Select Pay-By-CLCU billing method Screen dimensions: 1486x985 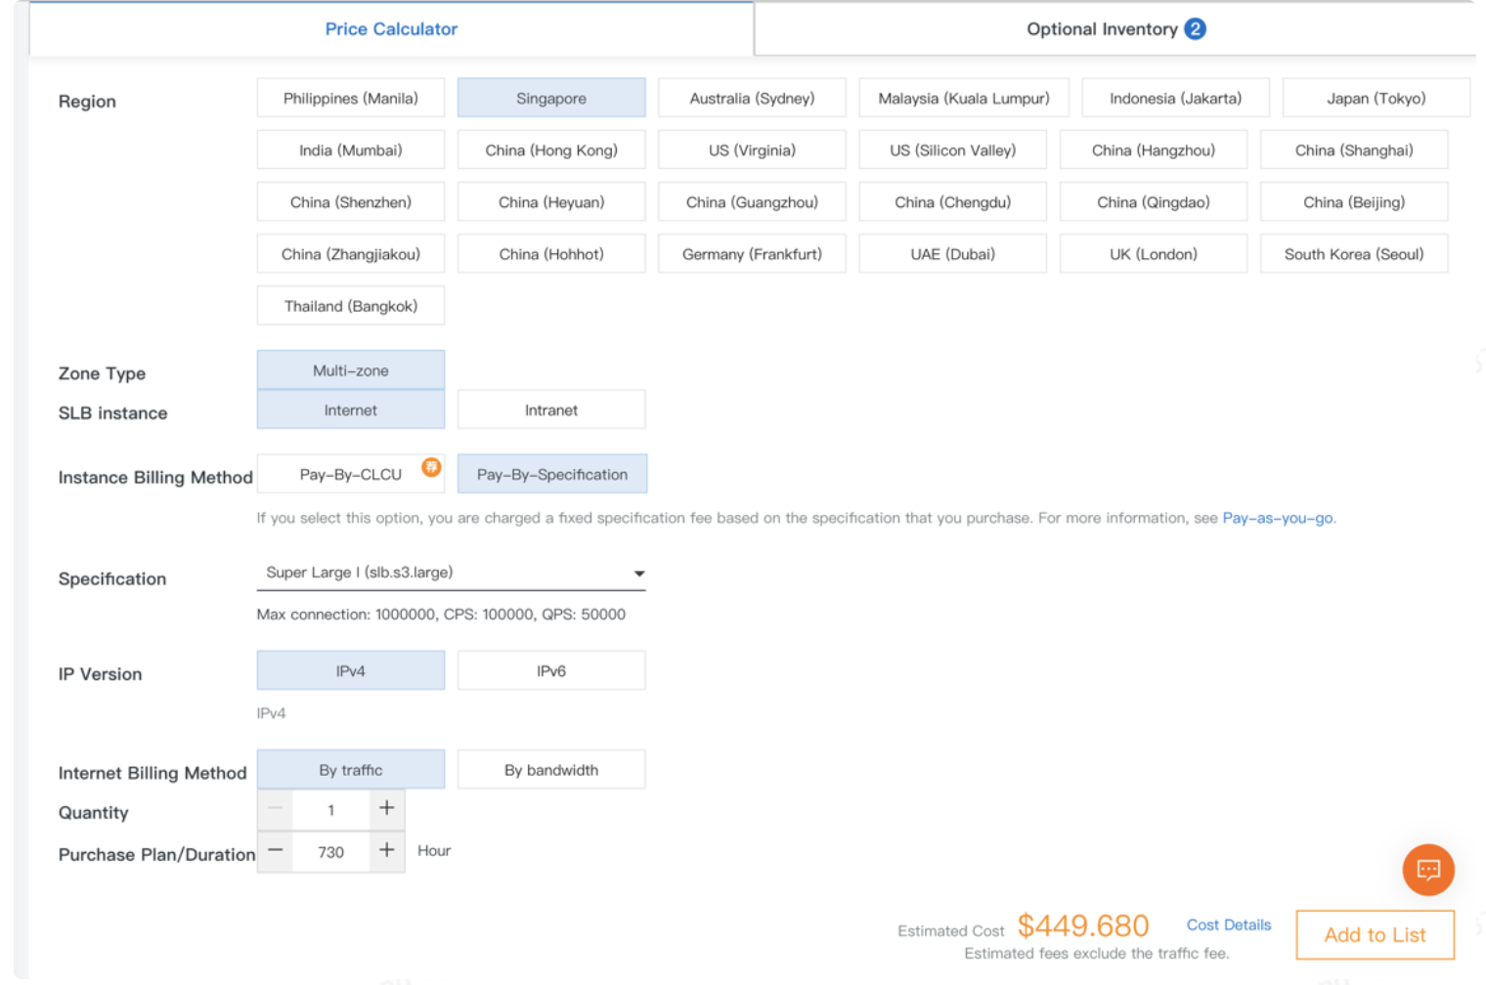pos(344,473)
